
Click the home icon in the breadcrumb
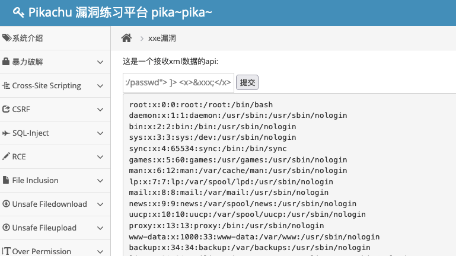coord(126,38)
